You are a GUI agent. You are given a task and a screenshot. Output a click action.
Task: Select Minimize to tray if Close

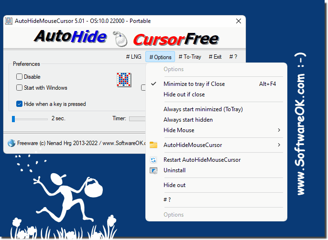coord(216,84)
